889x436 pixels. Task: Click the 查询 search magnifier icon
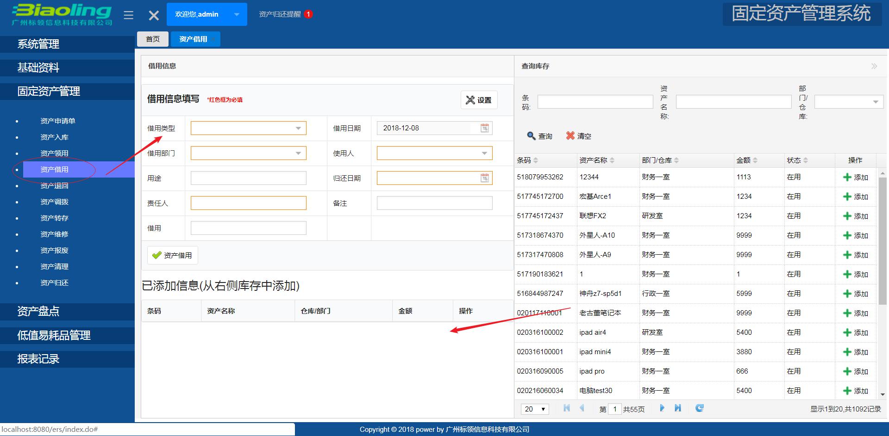(x=532, y=135)
